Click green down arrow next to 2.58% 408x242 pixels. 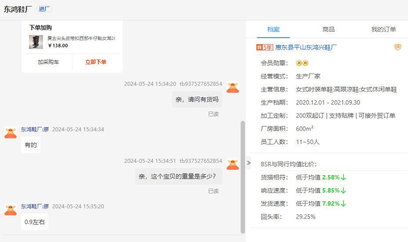pos(344,177)
